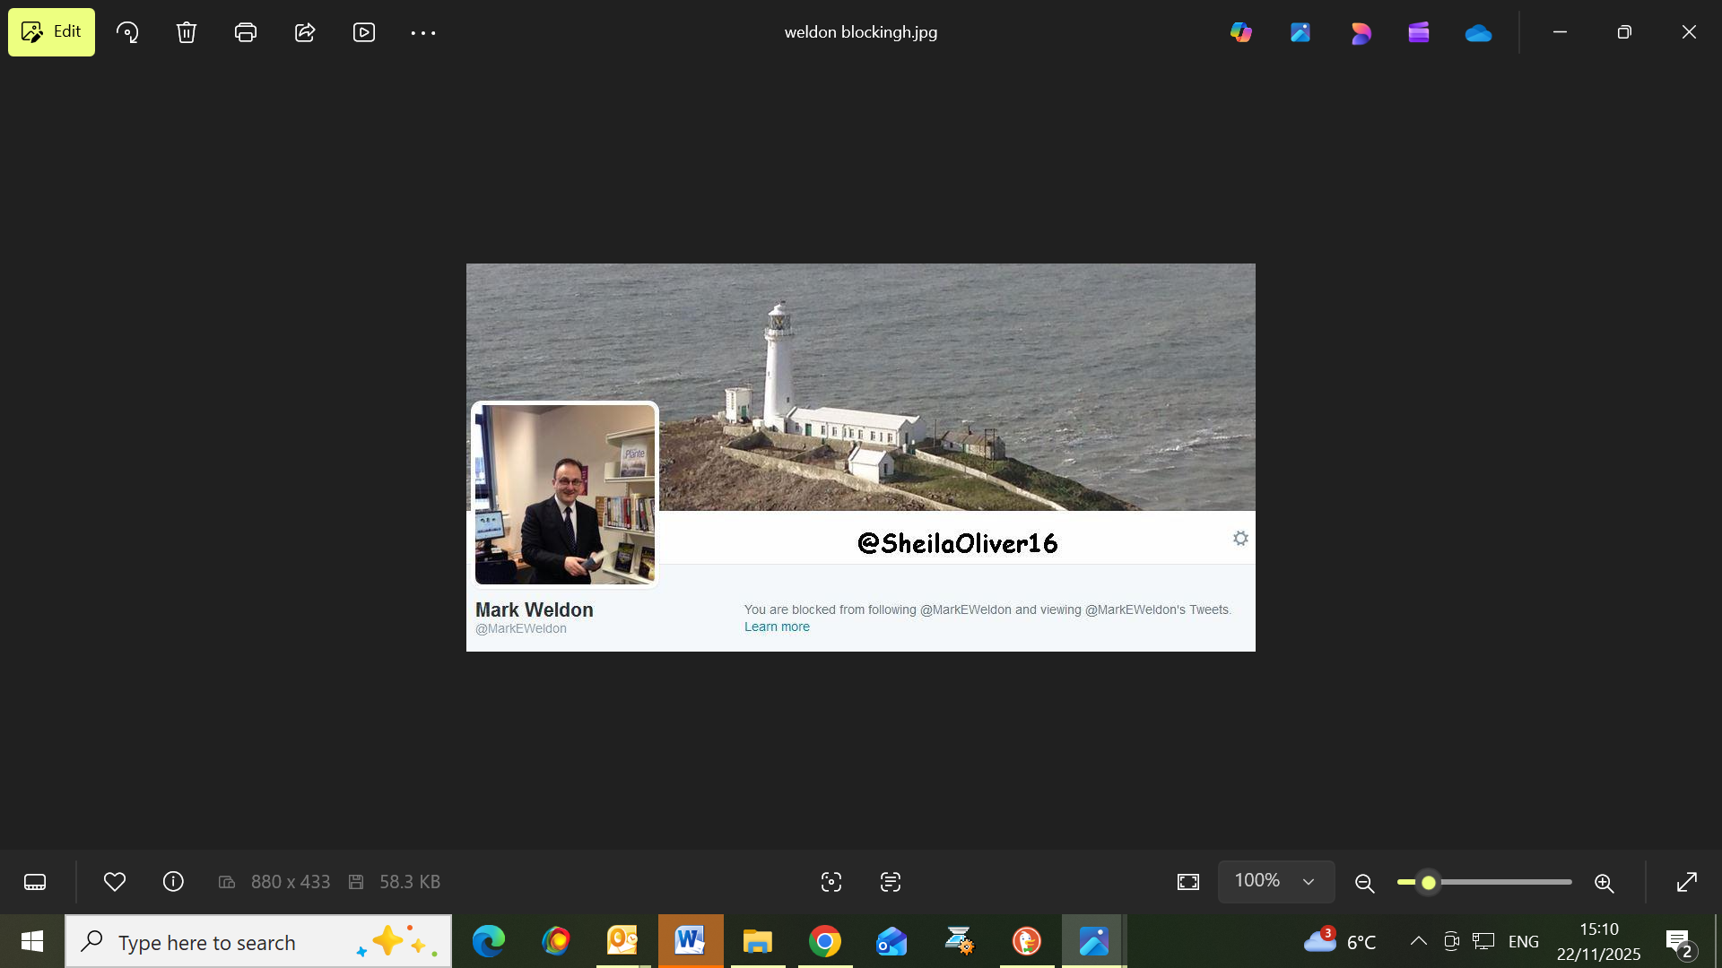Open the share icon
The height and width of the screenshot is (968, 1722).
[x=305, y=32]
